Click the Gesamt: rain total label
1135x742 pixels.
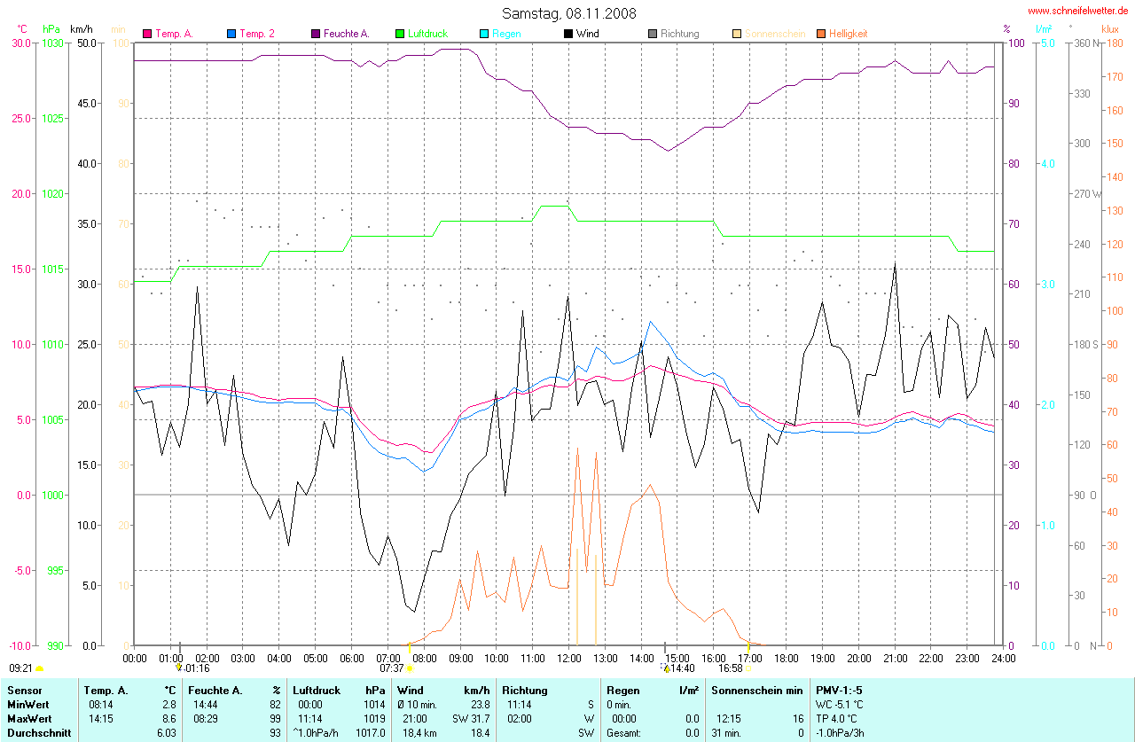624,733
